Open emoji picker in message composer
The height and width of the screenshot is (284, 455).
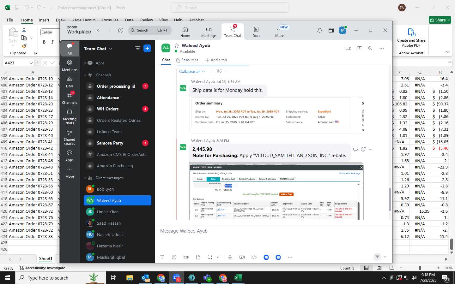click(x=174, y=257)
